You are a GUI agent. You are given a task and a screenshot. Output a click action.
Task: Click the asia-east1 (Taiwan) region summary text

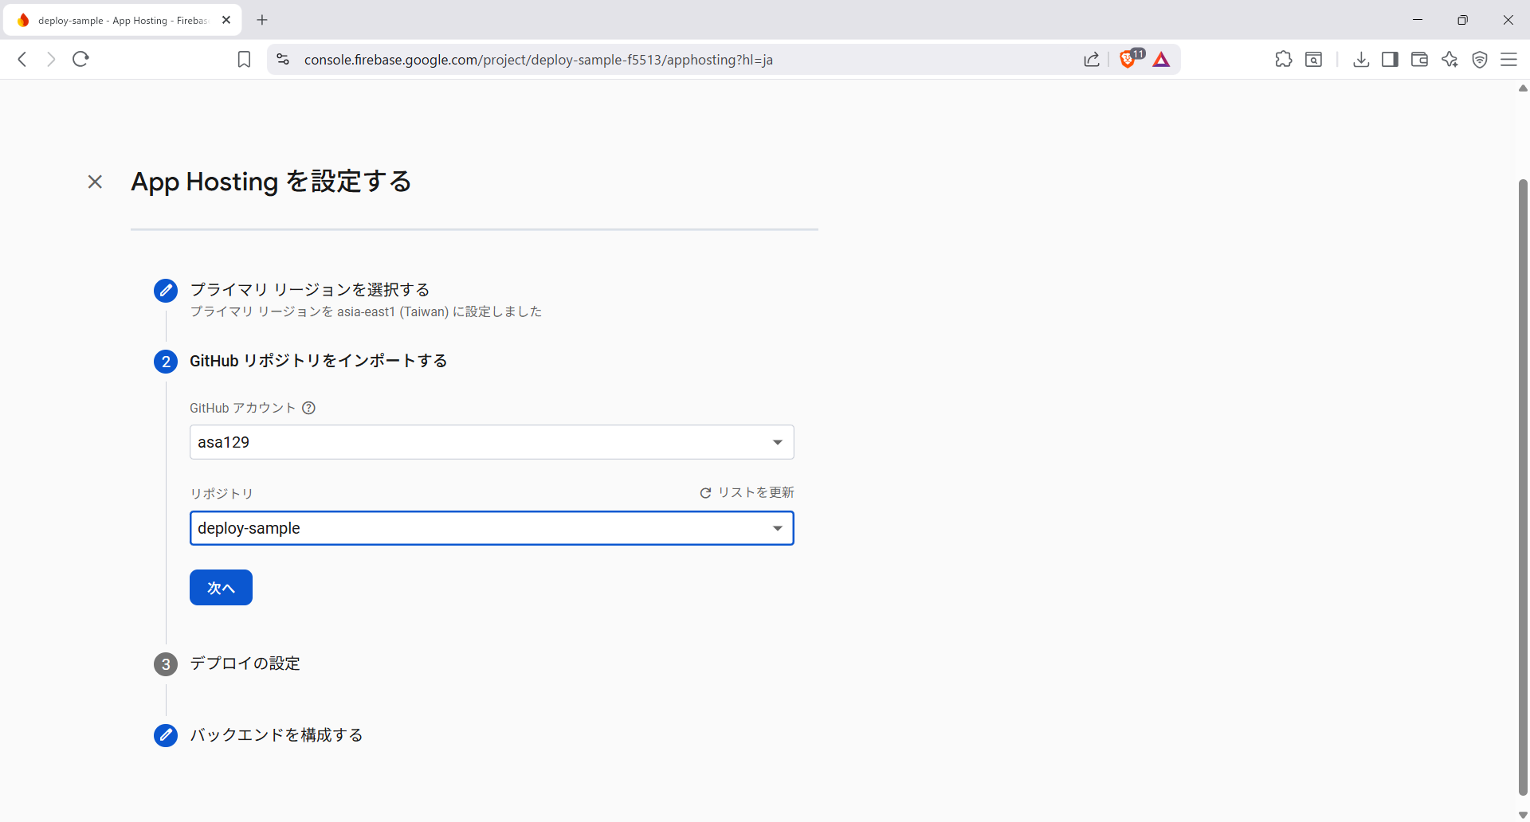coord(366,311)
